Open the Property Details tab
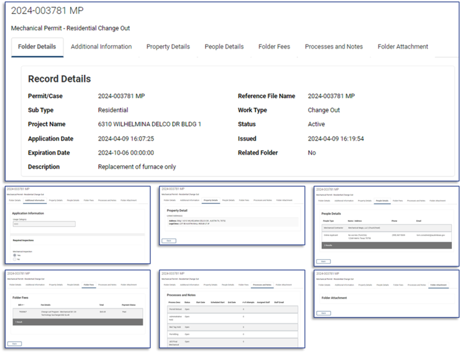 168,46
